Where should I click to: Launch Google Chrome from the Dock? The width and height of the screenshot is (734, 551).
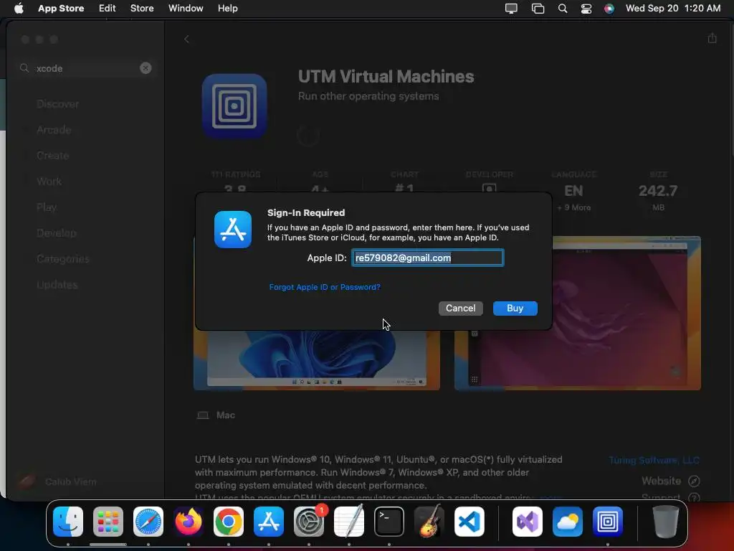click(x=229, y=522)
